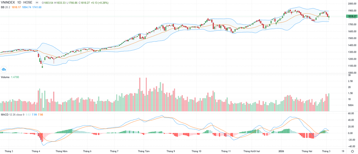Click the 60.00 level on the MACD scale
This screenshot has height=154, width=358.
(x=351, y=113)
